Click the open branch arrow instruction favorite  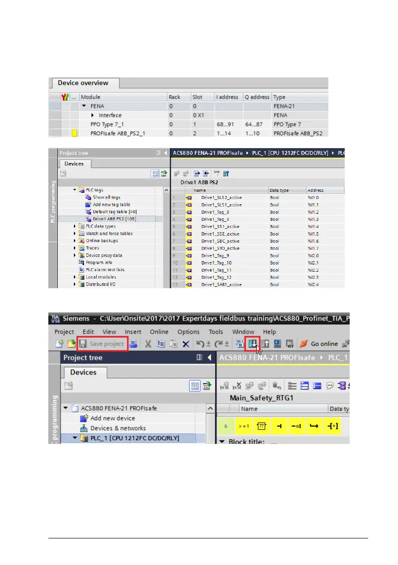point(314,426)
